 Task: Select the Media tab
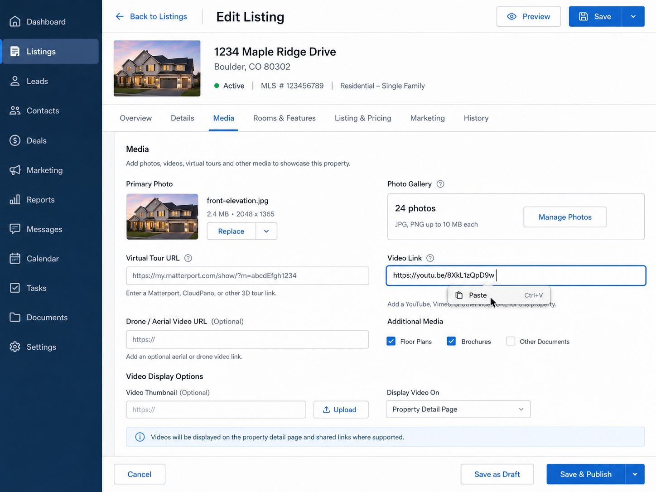click(x=224, y=118)
